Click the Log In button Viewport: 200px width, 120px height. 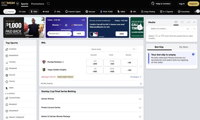(x=182, y=4)
